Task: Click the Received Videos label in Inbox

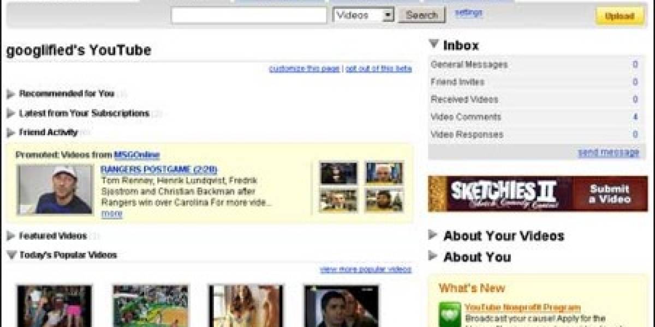Action: tap(465, 100)
